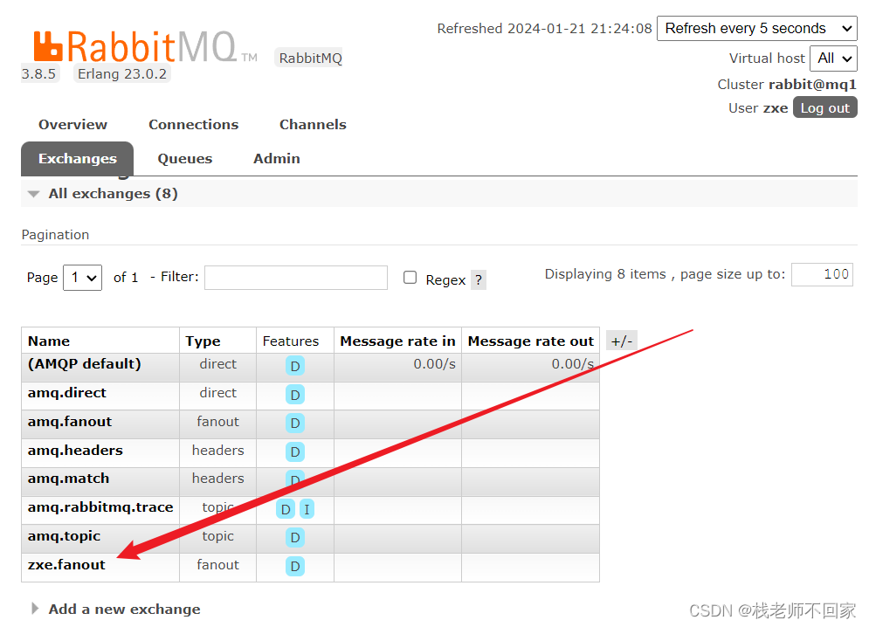Click the D badge in amq.rabbitmq.trace row
Image resolution: width=869 pixels, height=627 pixels.
pos(286,509)
